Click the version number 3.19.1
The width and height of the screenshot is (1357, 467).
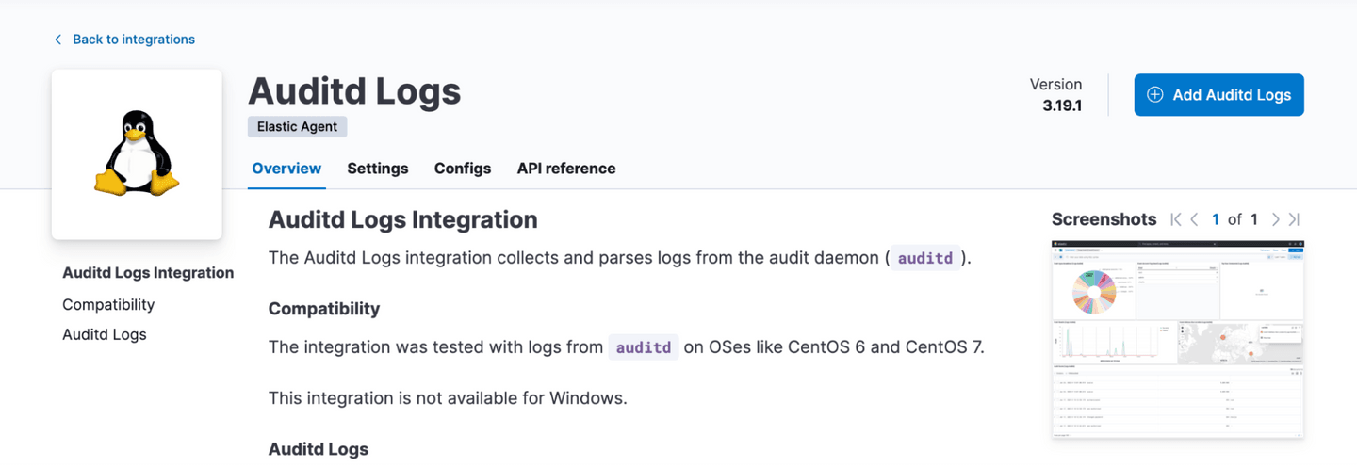pos(1062,105)
